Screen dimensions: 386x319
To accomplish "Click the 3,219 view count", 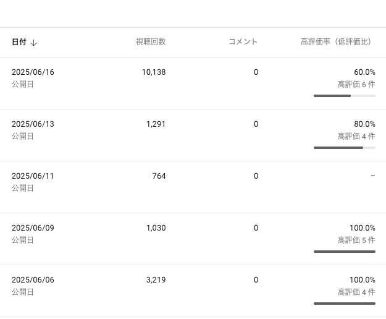I will point(156,280).
